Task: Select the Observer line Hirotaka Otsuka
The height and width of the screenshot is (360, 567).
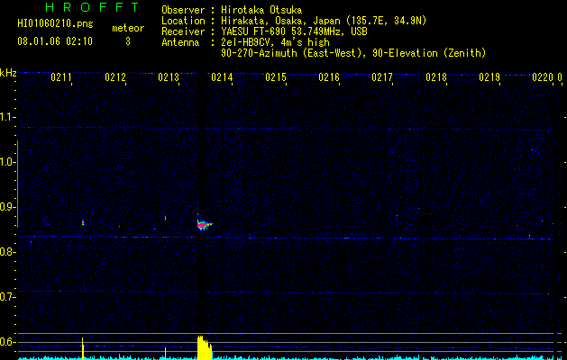Action: pos(232,10)
